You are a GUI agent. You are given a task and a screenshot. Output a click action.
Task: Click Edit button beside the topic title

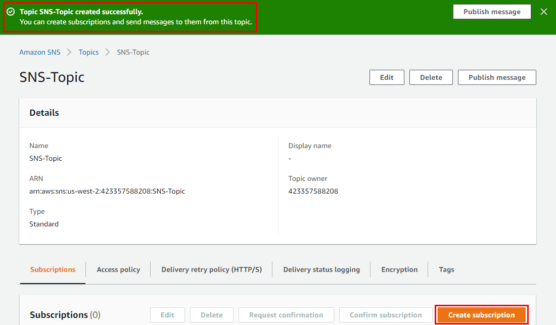click(x=387, y=77)
